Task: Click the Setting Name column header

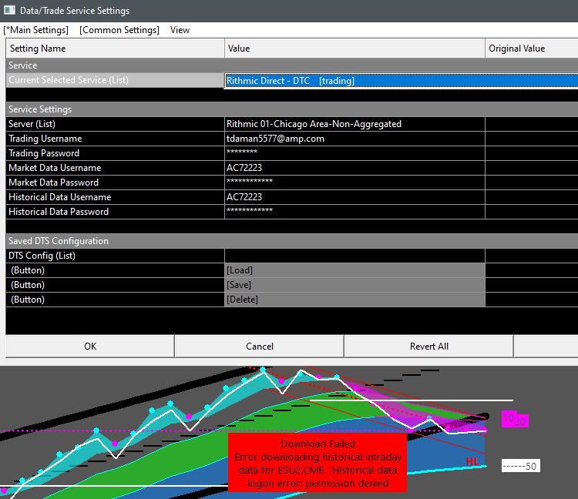Action: (x=115, y=49)
